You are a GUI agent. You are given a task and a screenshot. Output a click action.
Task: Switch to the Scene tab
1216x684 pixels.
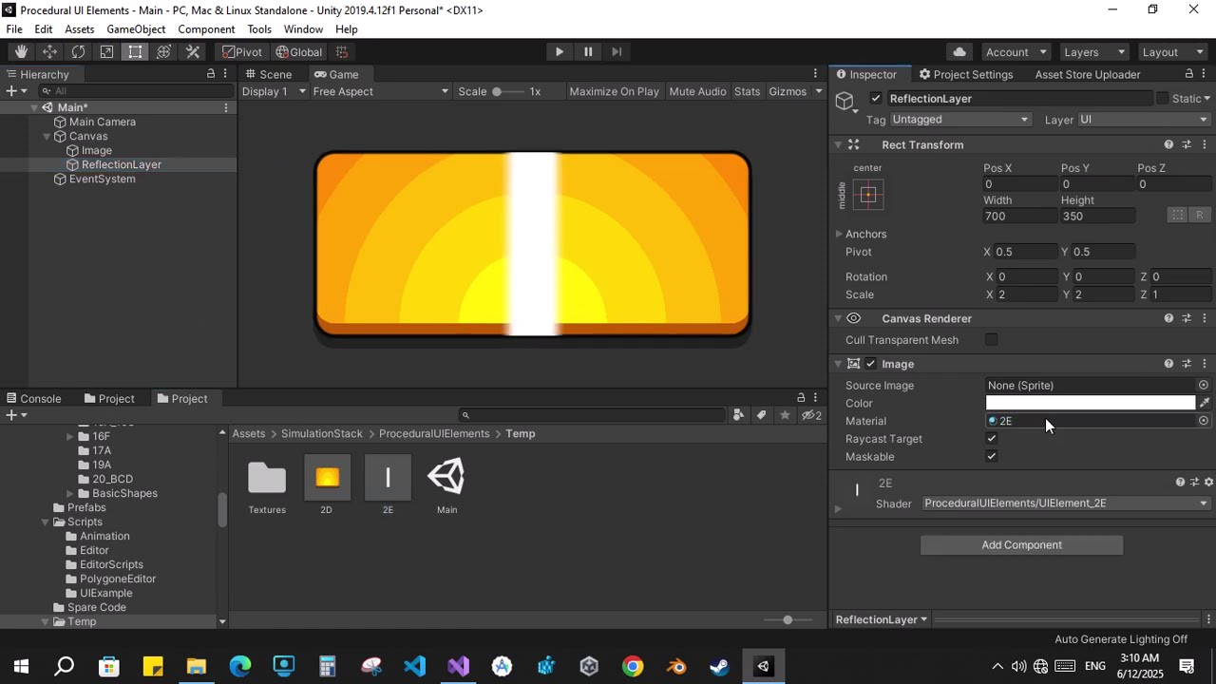[x=268, y=74]
